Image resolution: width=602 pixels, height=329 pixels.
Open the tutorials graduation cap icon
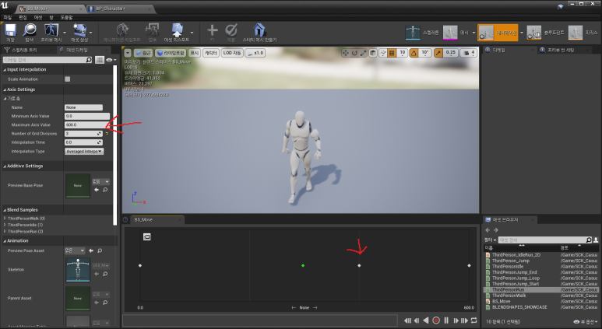point(560,6)
